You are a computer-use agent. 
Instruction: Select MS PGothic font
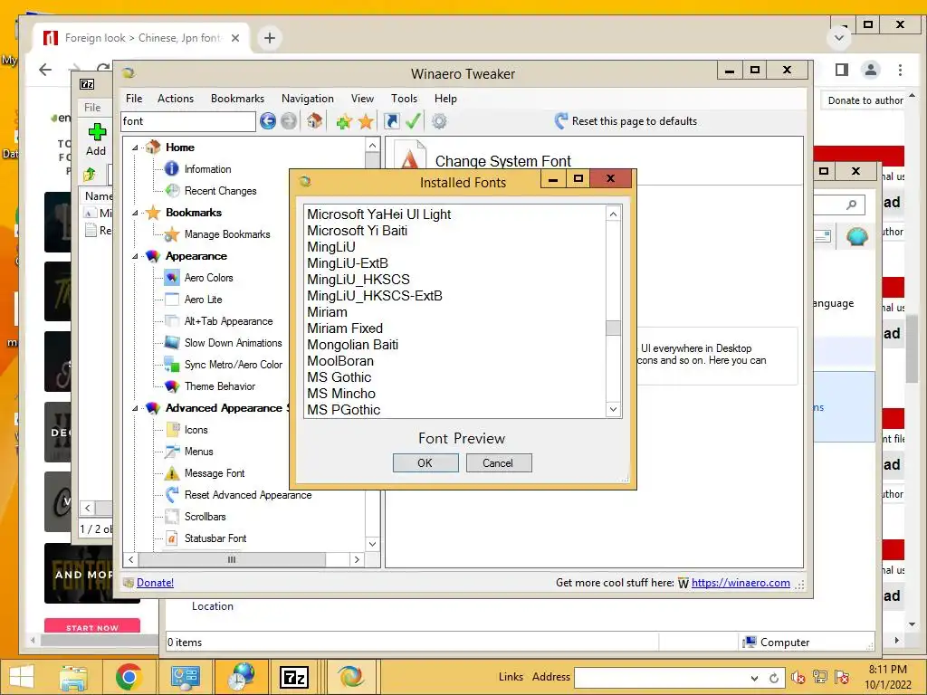(x=343, y=410)
